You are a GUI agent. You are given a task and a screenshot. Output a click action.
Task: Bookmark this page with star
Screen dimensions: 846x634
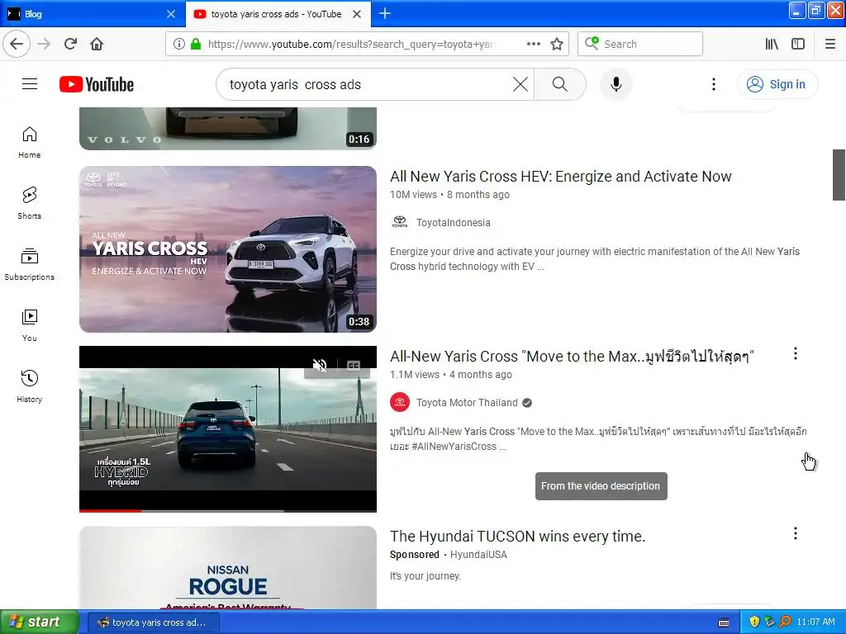click(557, 44)
